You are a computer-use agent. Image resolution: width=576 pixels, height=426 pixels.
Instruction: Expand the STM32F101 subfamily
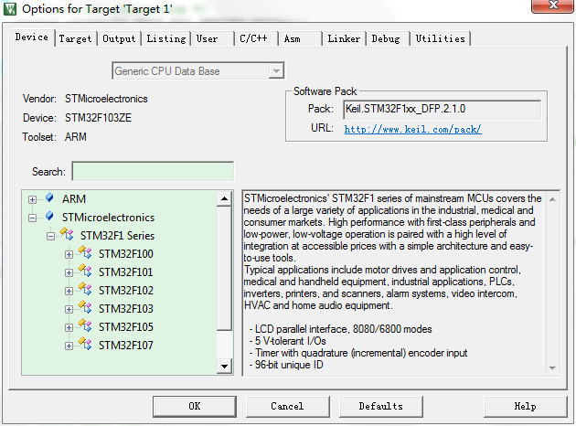pyautogui.click(x=69, y=272)
